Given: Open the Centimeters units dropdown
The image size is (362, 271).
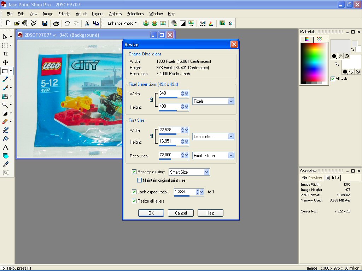Looking at the screenshot, I should 231,137.
